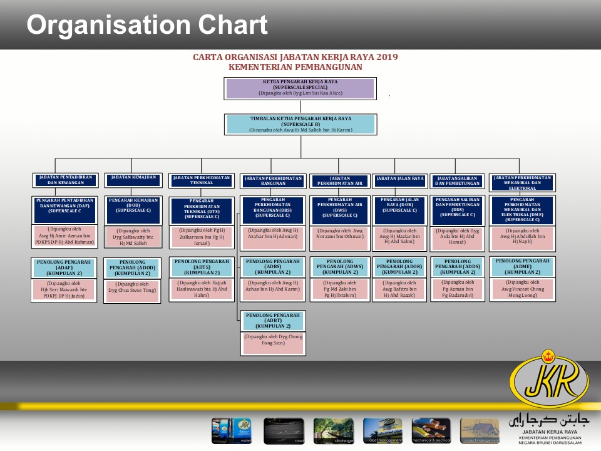Viewport: 601px width, 451px height.
Task: Click Jabatan Perkhidmatan Air header
Action: click(339, 181)
